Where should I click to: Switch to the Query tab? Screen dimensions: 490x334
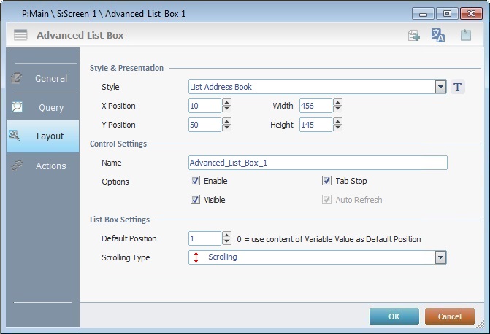click(42, 107)
